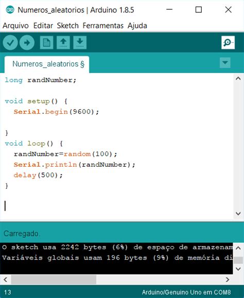The height and width of the screenshot is (298, 244).
Task: Click editor scrollbar down arrow
Action: (x=238, y=214)
